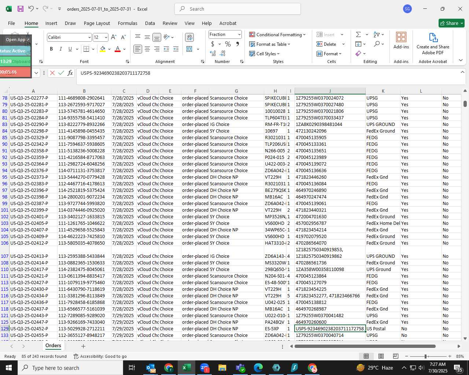Switch to Page Layout view in status bar
The height and width of the screenshot is (375, 469).
click(381, 356)
